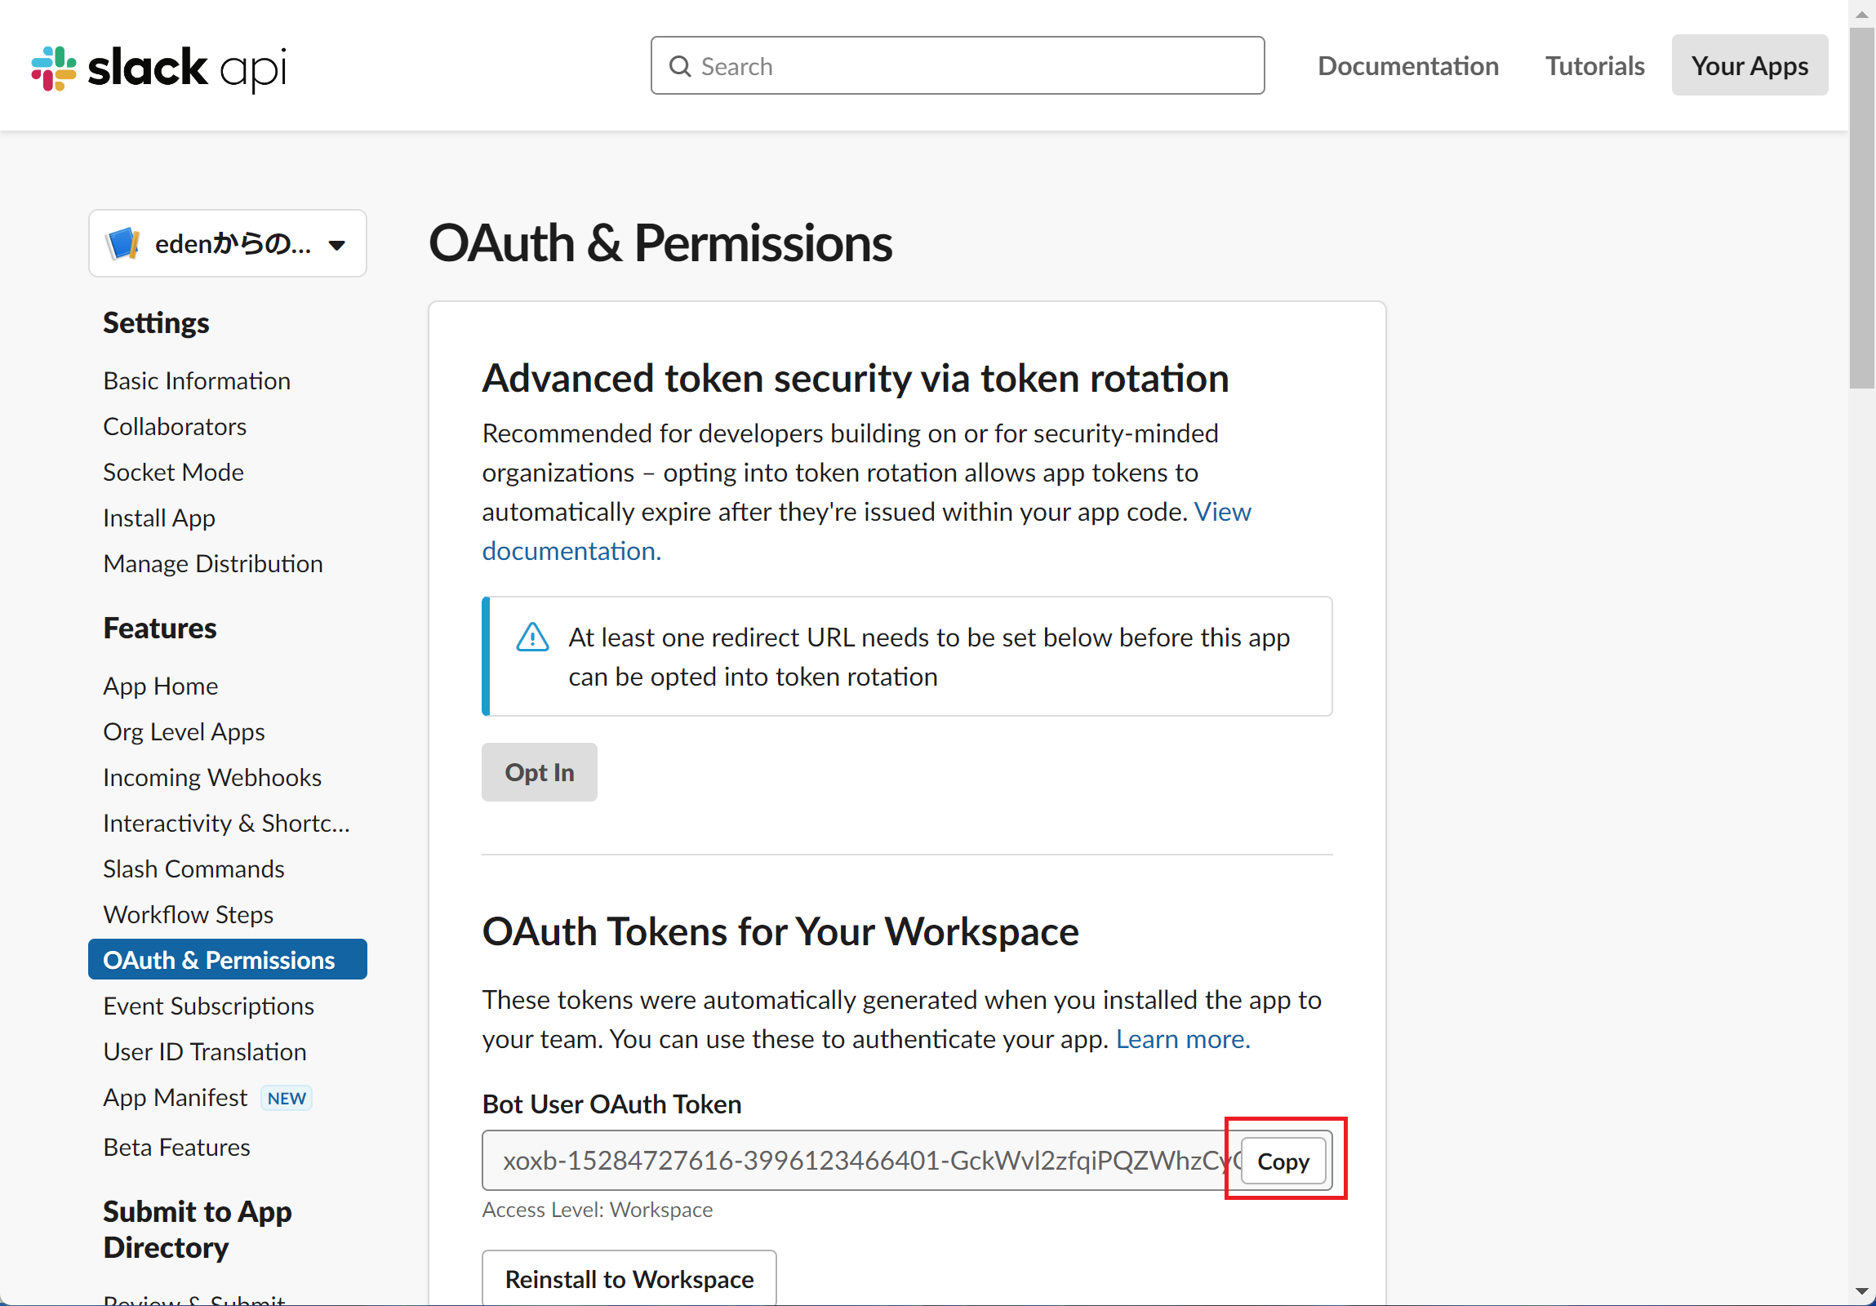This screenshot has height=1306, width=1876.
Task: Go to Install App
Action: (159, 518)
